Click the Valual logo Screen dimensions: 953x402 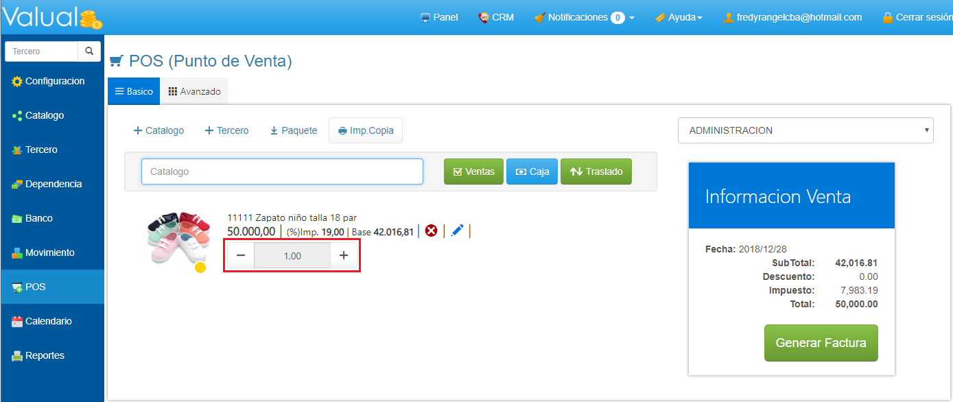point(52,17)
